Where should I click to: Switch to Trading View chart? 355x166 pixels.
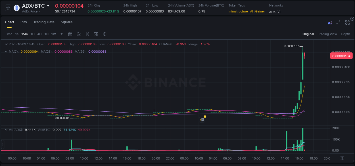pyautogui.click(x=327, y=34)
